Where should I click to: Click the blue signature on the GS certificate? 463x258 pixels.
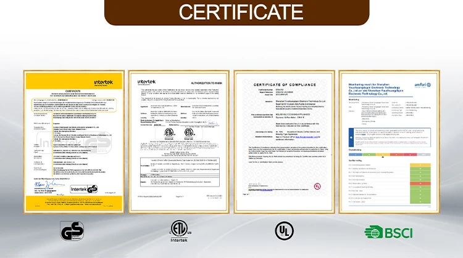49,184
